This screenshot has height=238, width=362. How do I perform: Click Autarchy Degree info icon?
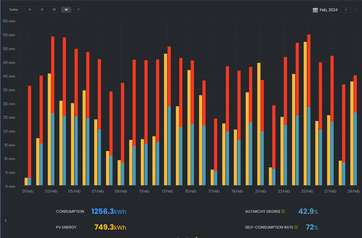coord(283,211)
